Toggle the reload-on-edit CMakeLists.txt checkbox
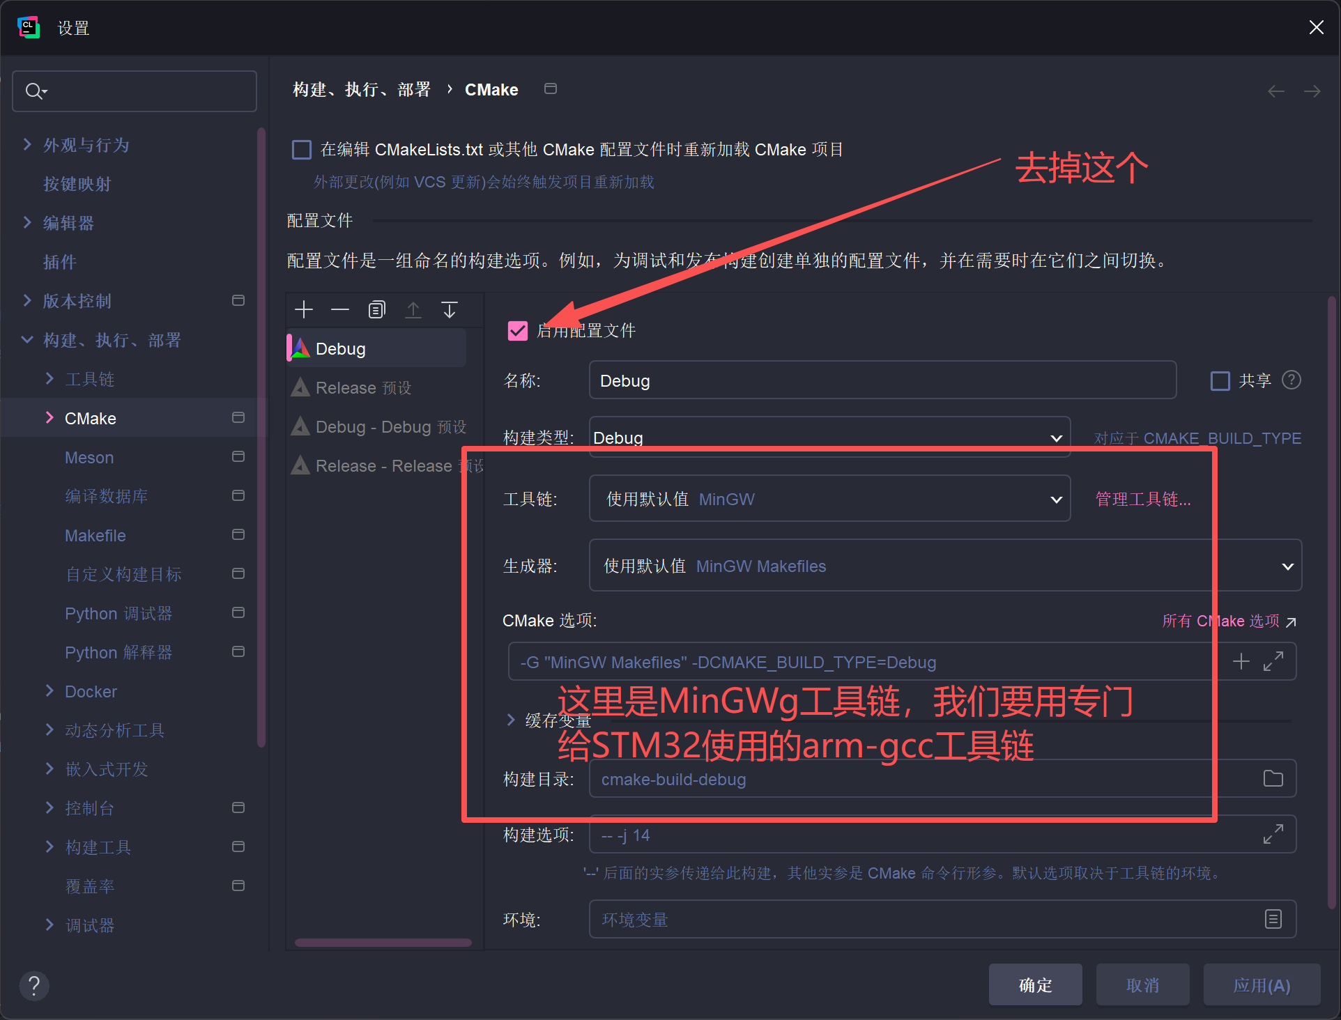Screen dimensions: 1341x1020 tap(302, 150)
